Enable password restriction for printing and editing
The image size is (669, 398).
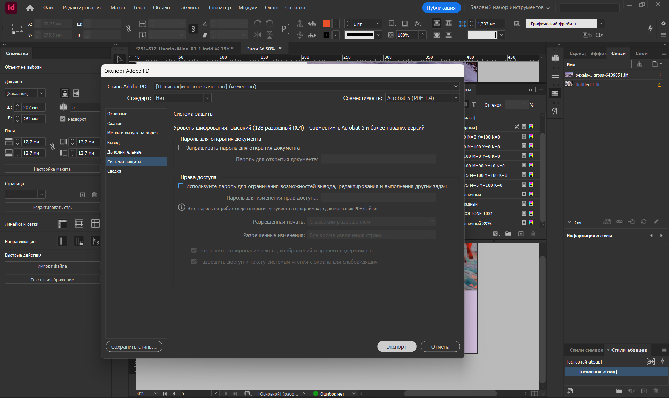pyautogui.click(x=181, y=186)
